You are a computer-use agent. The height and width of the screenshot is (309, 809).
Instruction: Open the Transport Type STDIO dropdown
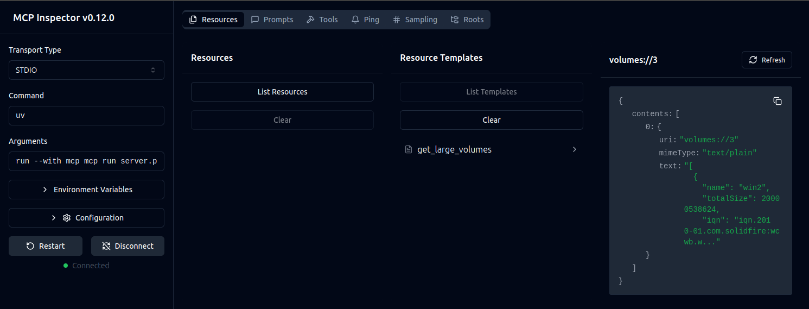(86, 70)
